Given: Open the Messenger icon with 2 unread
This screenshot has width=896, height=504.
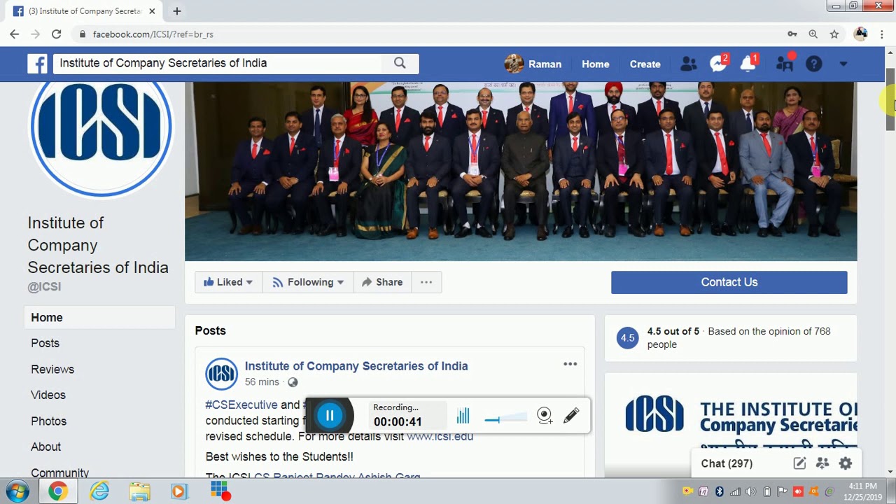Looking at the screenshot, I should (x=718, y=64).
